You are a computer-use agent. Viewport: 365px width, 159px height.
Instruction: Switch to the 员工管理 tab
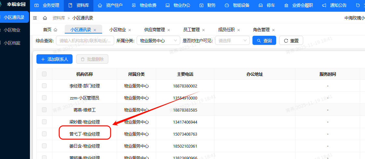(191, 30)
